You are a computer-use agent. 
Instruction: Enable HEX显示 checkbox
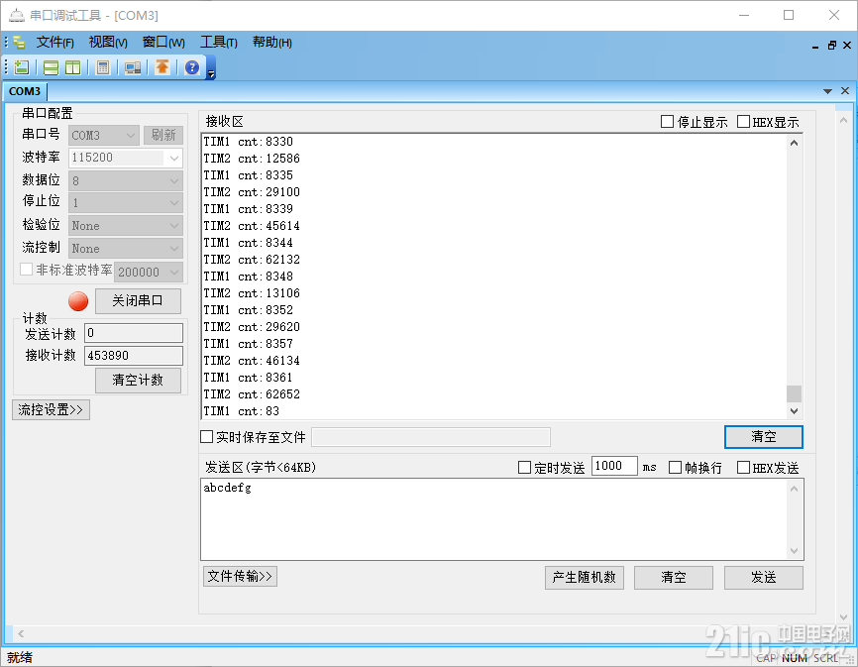click(743, 122)
